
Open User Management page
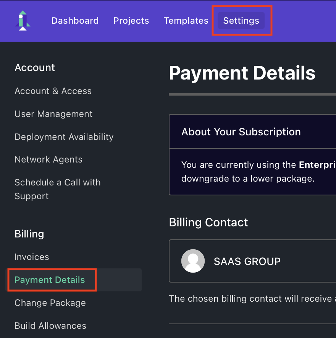[53, 114]
